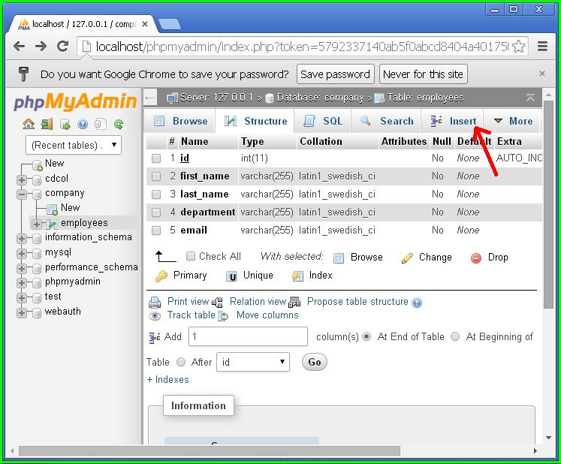Click the browser Forward arrow
The width and height of the screenshot is (561, 464).
point(41,46)
